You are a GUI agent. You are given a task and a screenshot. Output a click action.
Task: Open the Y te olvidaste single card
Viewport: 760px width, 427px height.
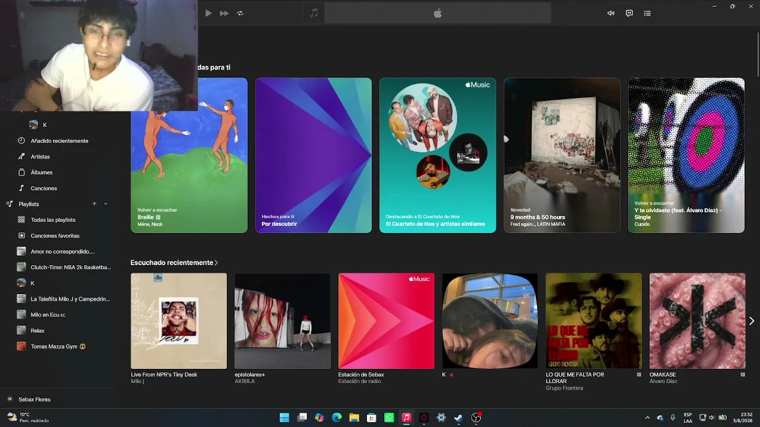[686, 155]
